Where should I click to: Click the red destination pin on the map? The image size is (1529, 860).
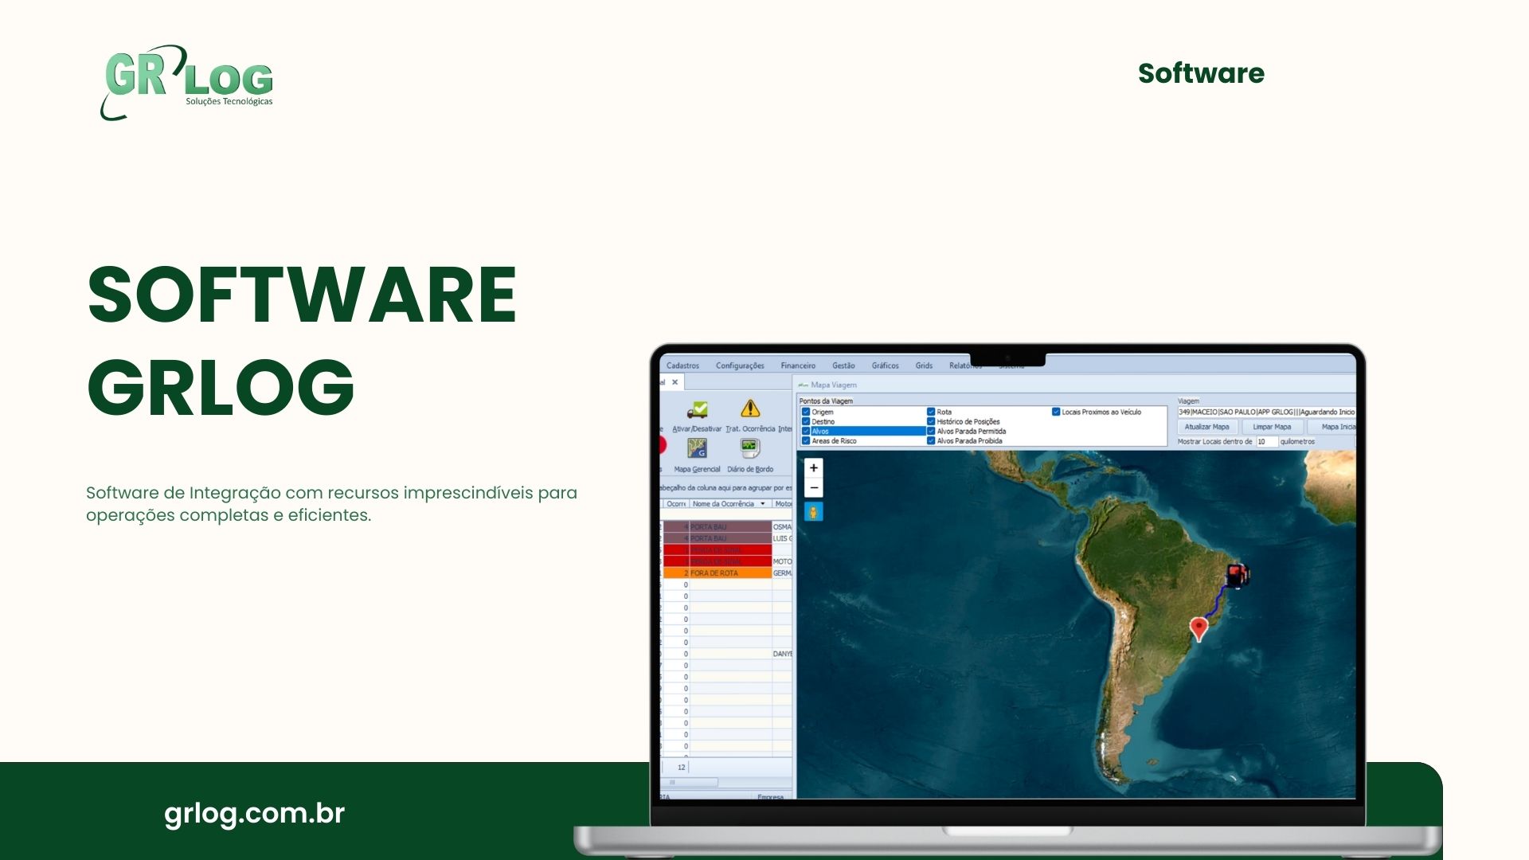(1199, 629)
